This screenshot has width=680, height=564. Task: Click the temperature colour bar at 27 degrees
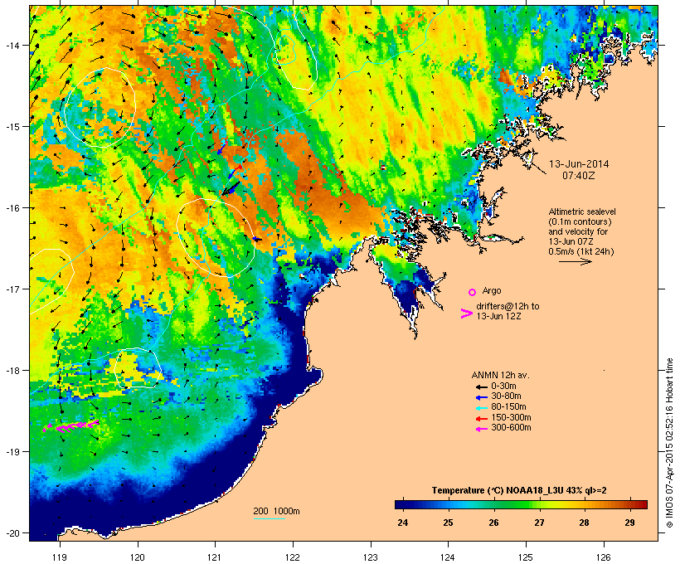[x=539, y=504]
